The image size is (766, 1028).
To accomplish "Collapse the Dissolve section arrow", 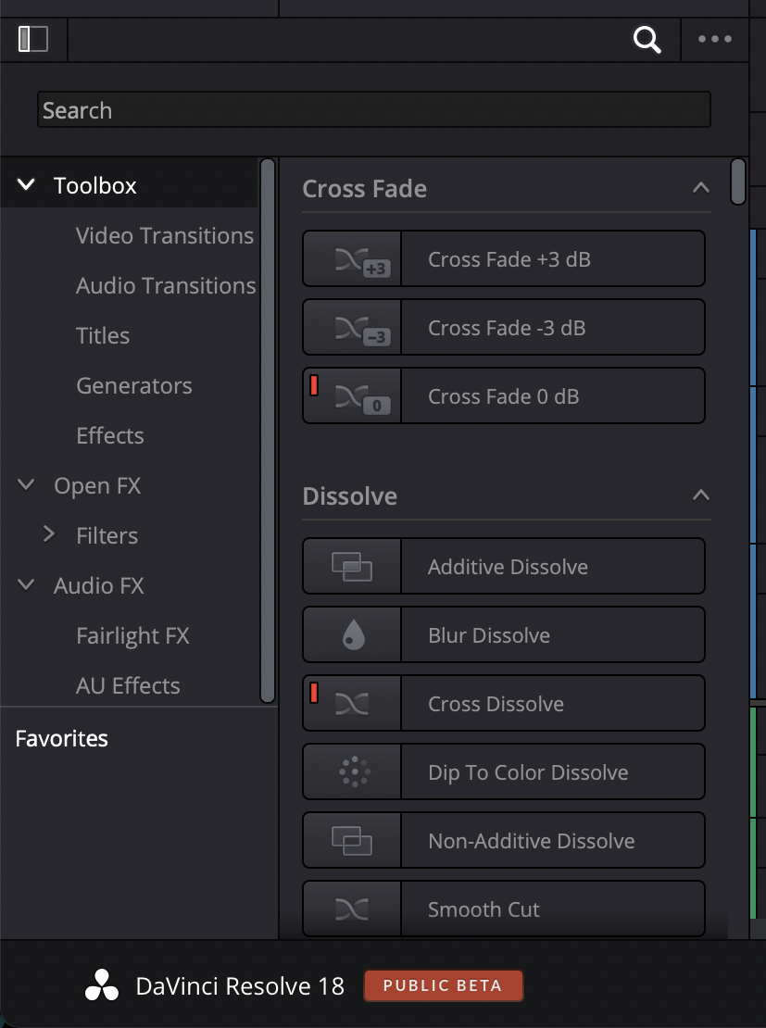I will 700,495.
